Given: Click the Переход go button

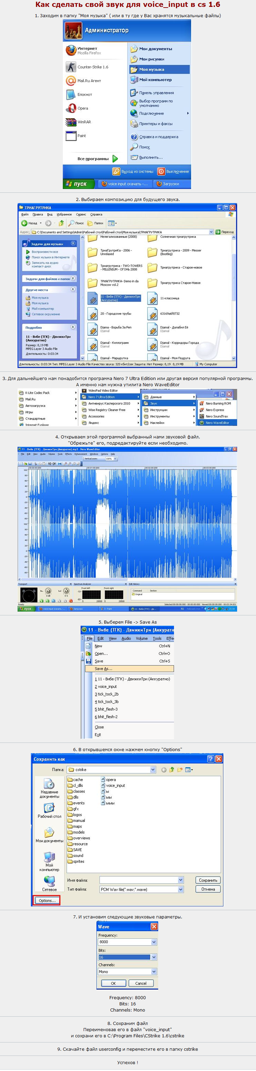Looking at the screenshot, I should pyautogui.click(x=224, y=232).
